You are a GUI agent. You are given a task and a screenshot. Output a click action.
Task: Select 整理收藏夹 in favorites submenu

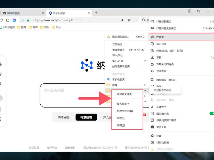click(127, 50)
